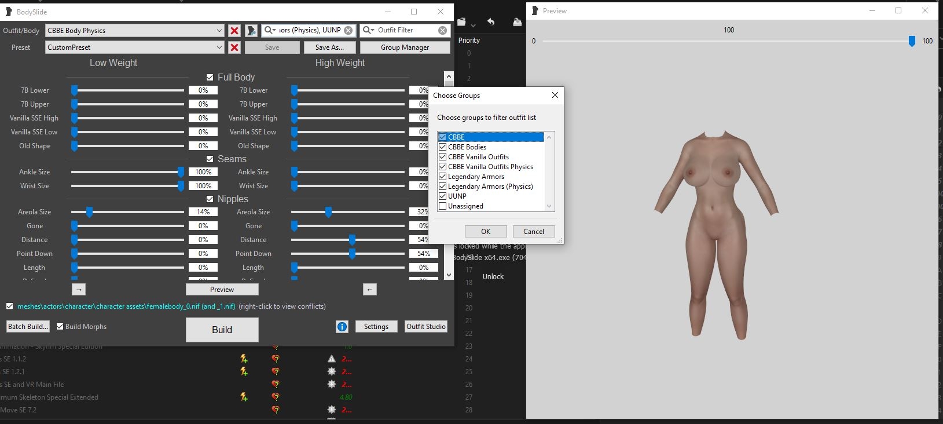Open the blue info about icon
This screenshot has width=943, height=424.
click(x=342, y=327)
